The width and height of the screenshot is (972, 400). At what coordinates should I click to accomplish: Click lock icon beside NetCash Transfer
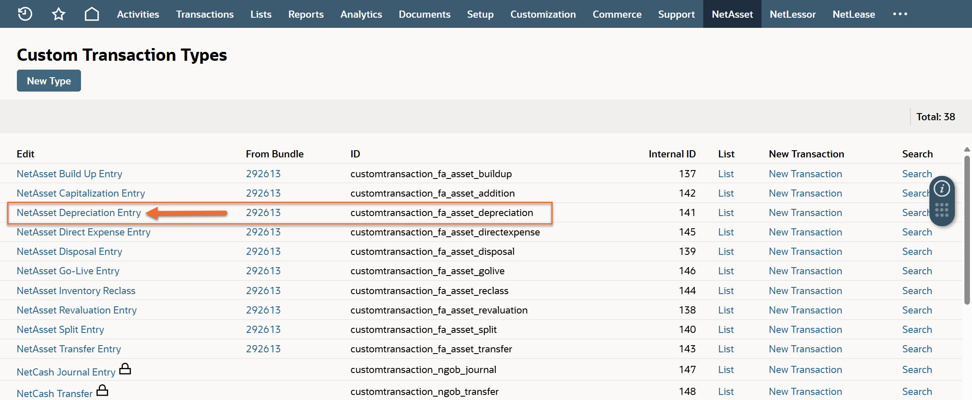tap(102, 390)
